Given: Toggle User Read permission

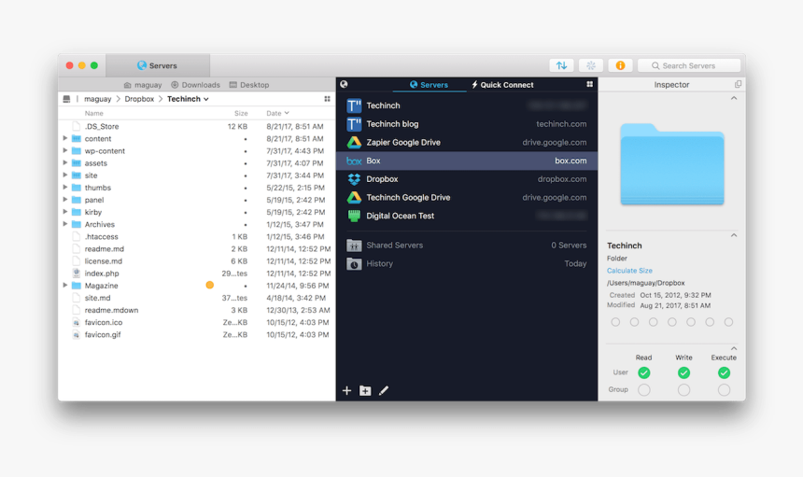Looking at the screenshot, I should tap(643, 372).
